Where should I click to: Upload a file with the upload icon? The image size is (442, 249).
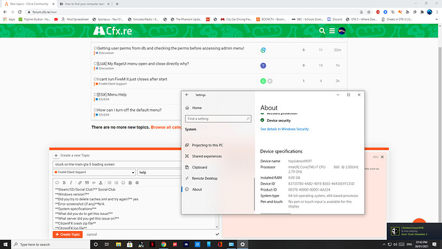point(101,183)
